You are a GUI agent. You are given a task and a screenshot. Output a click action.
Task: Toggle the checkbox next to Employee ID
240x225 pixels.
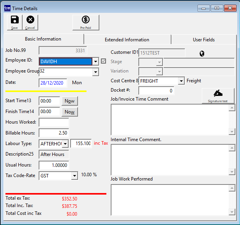coord(103,61)
